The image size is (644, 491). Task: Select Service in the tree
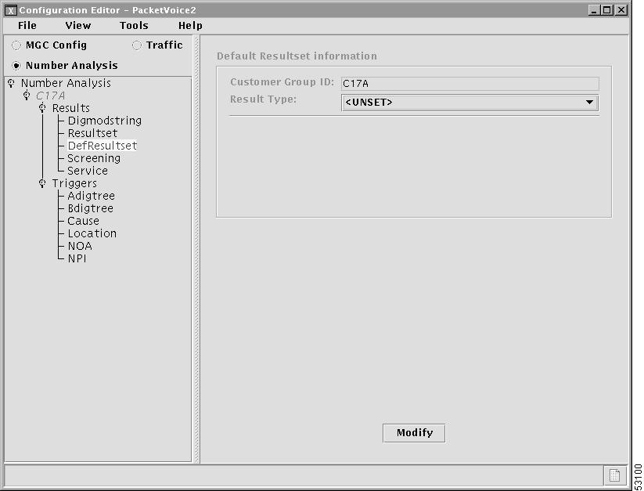(88, 171)
